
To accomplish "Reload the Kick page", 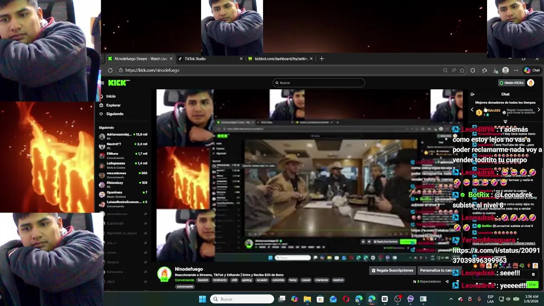I will coord(110,70).
